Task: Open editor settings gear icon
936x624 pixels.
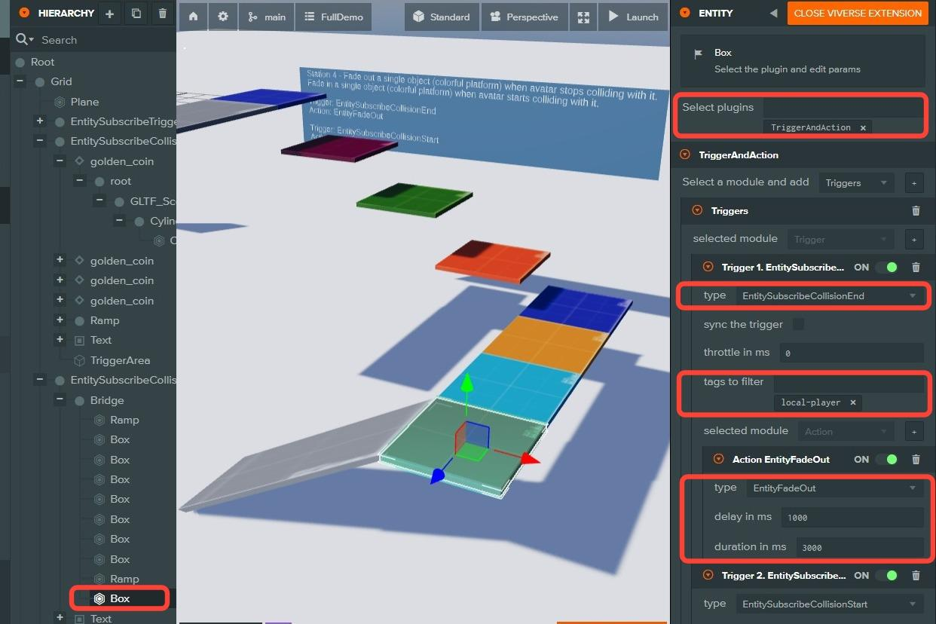Action: (222, 17)
